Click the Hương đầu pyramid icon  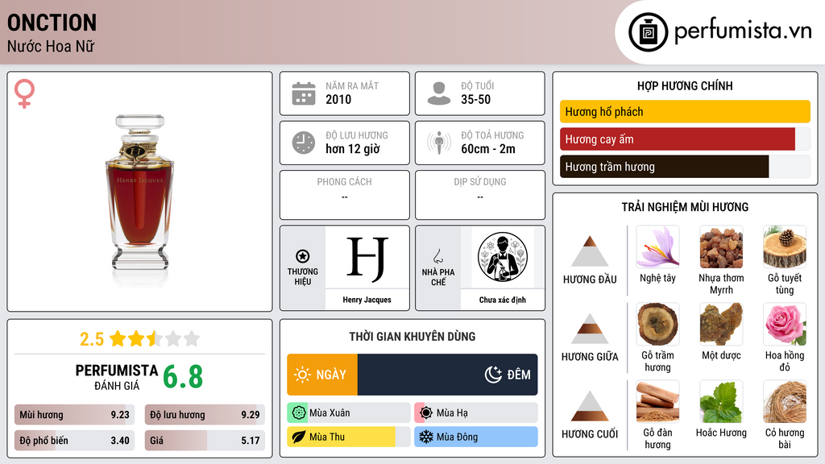(590, 251)
